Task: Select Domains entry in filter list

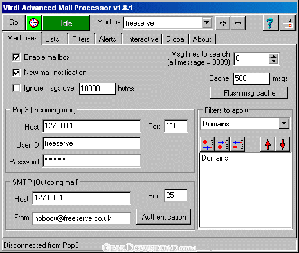Action: (215, 158)
